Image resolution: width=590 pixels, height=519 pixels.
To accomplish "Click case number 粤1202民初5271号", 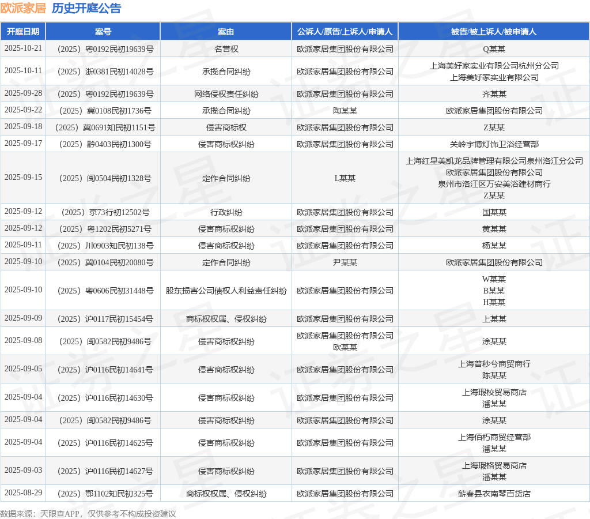I will point(105,229).
